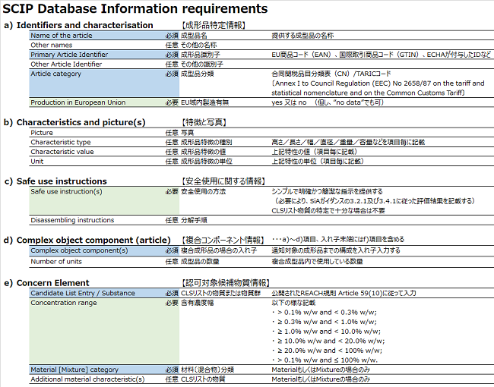Click the 'Characteristic type' cell

point(61,142)
